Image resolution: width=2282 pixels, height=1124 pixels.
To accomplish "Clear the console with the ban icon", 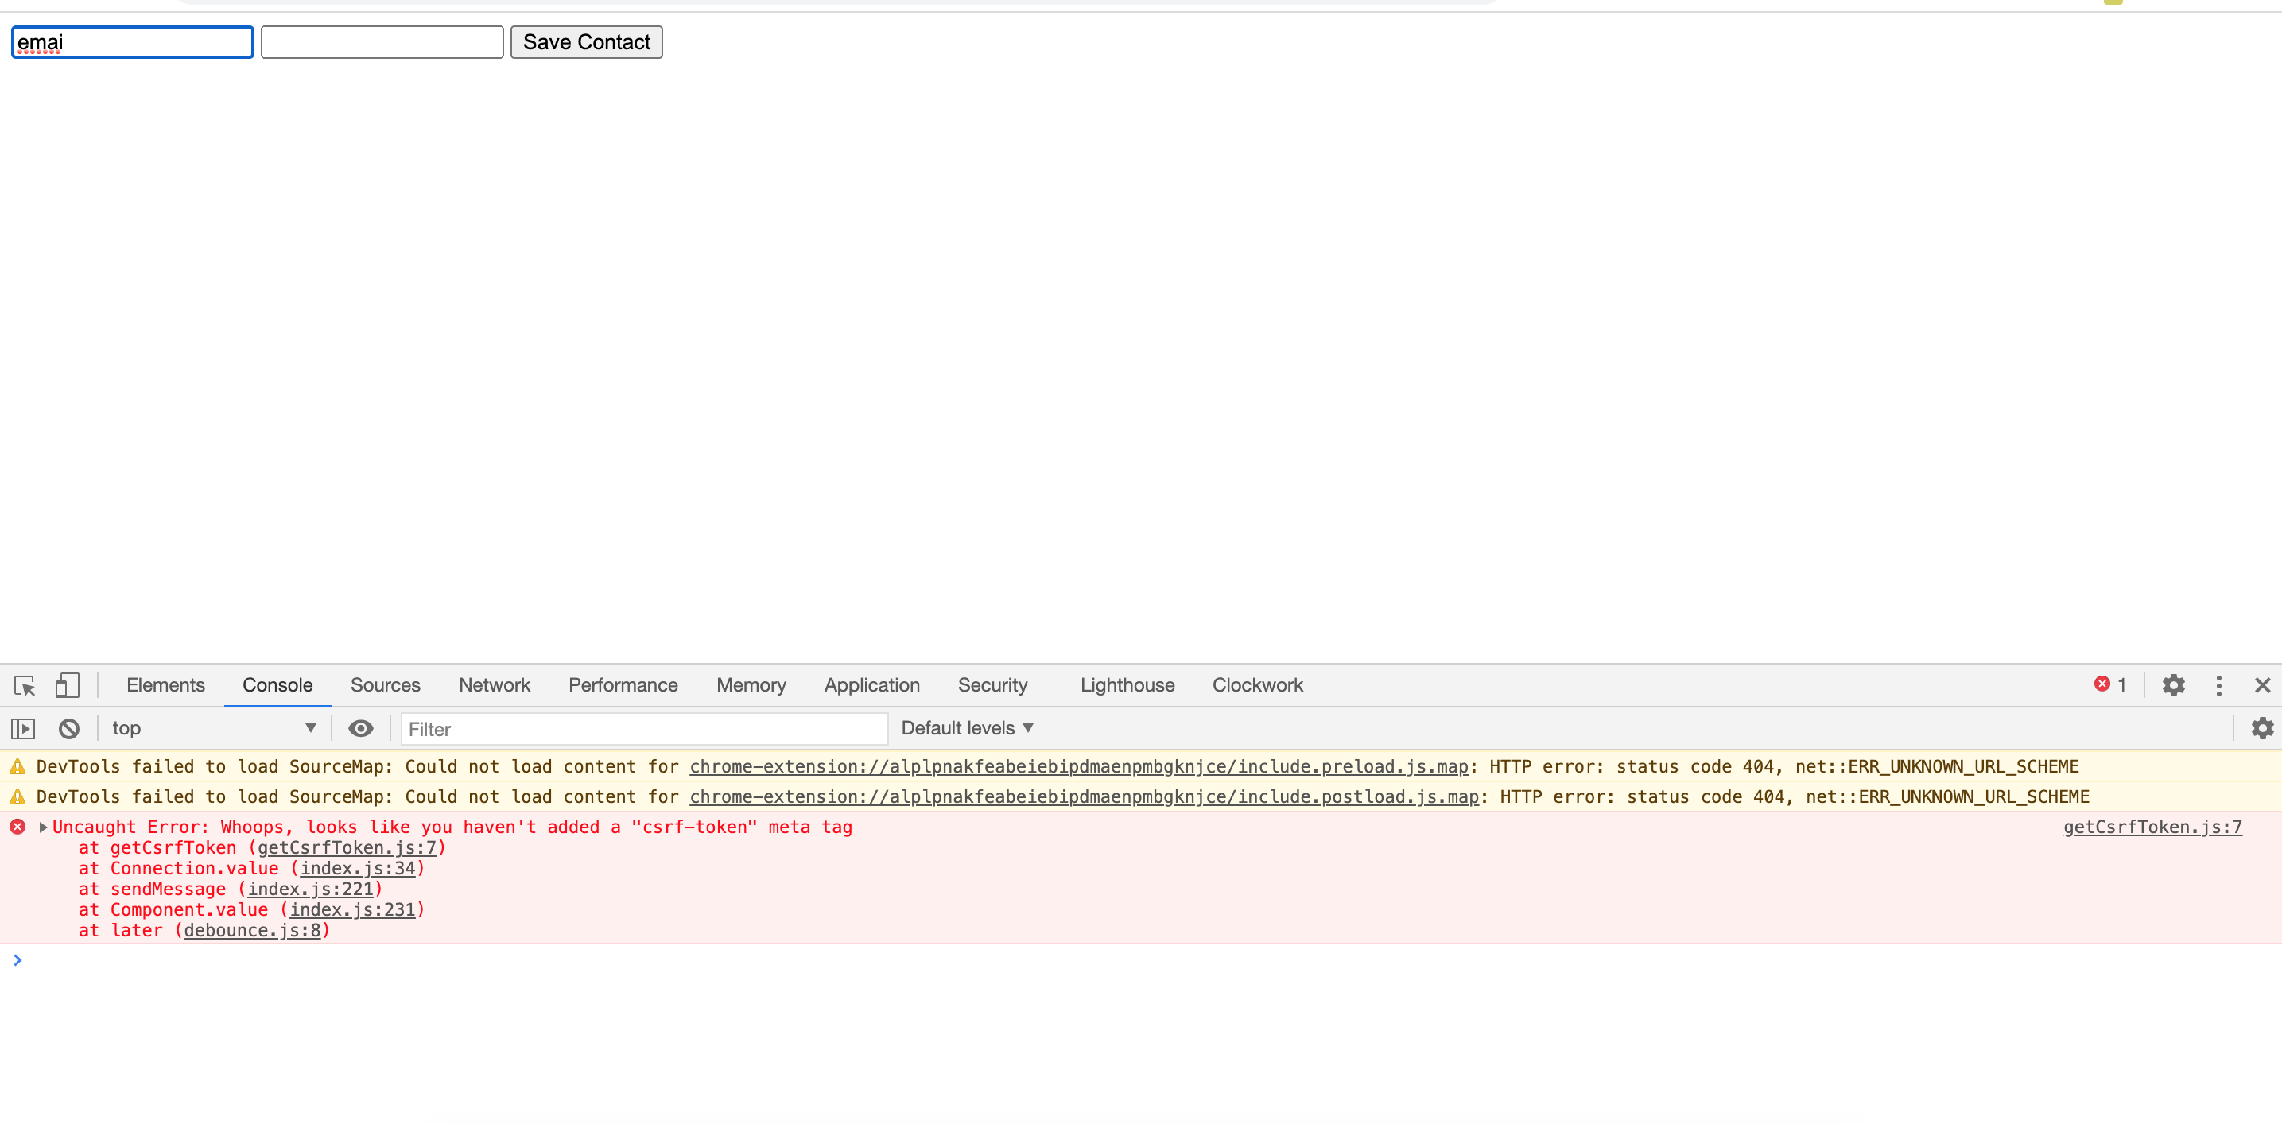I will 69,729.
